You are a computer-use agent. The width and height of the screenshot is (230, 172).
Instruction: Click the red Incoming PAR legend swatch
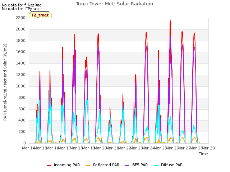tap(49, 166)
